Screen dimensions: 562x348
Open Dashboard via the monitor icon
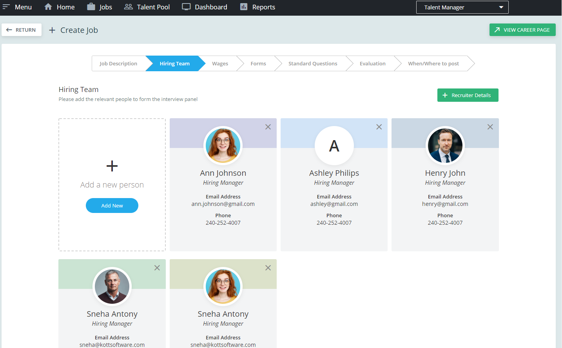186,7
